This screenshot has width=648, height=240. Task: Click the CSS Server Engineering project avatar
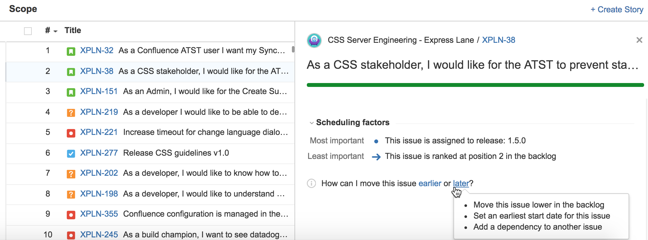tap(314, 40)
